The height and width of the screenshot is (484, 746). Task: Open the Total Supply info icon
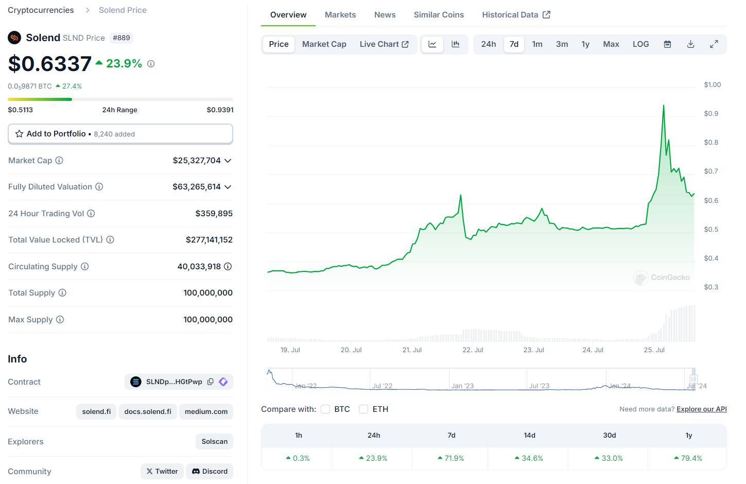pos(62,293)
